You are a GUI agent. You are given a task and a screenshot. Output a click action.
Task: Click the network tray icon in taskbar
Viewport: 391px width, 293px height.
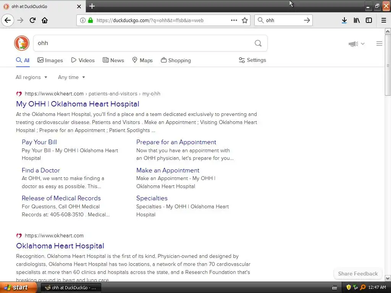coord(355,287)
